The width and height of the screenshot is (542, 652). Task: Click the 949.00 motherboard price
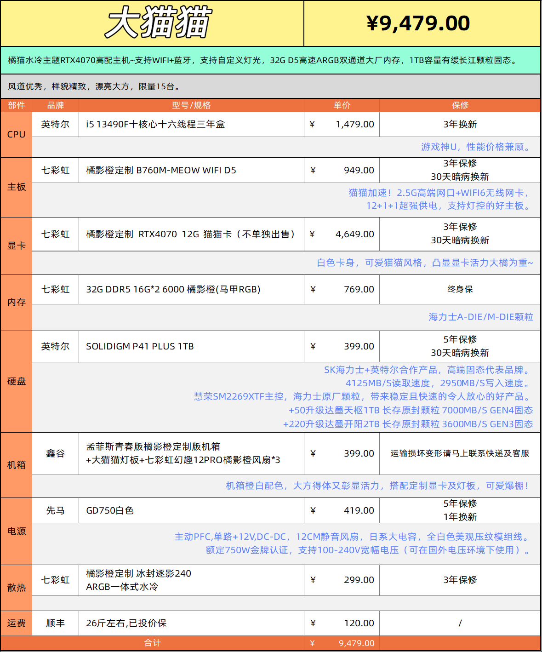click(342, 170)
